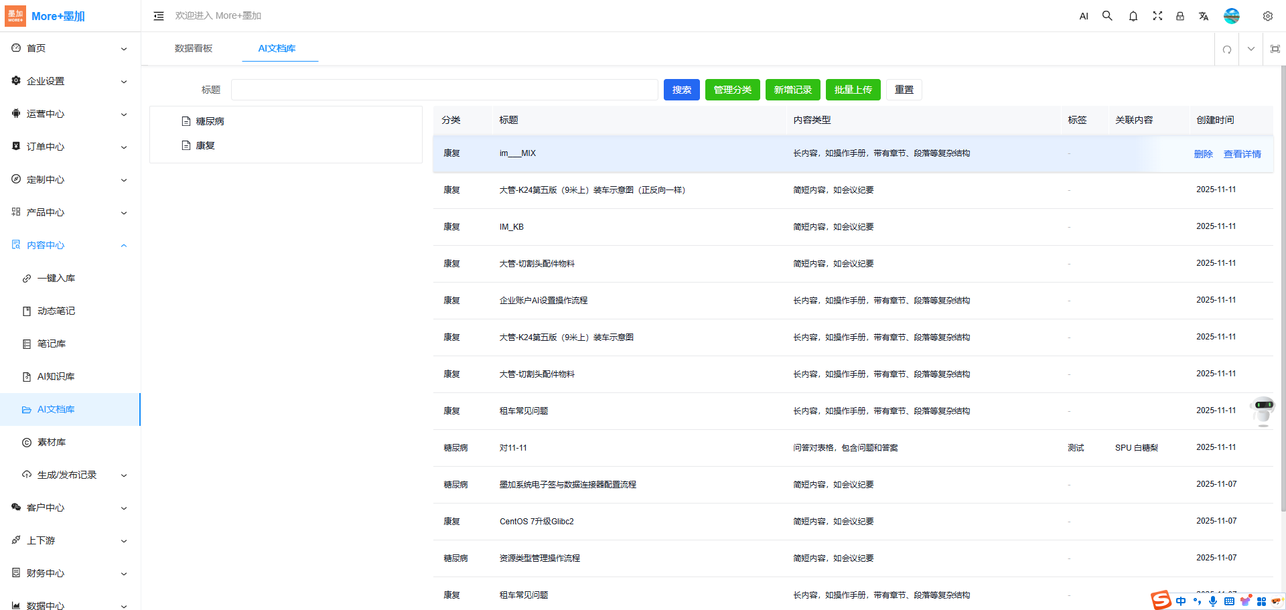1286x610 pixels.
Task: Click the floating robot assistant icon
Action: 1263,410
